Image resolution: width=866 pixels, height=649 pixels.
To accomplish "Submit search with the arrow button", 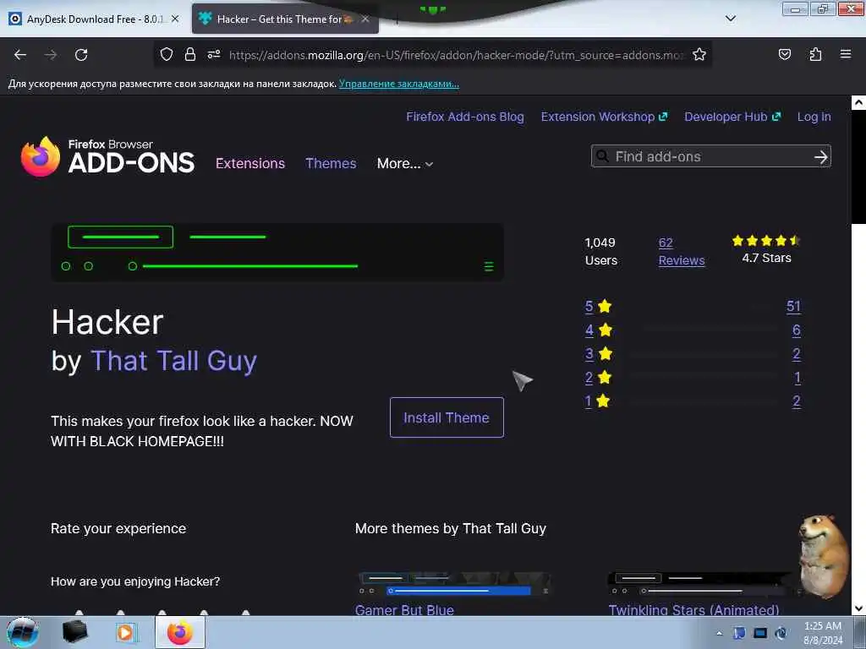I will (x=820, y=156).
